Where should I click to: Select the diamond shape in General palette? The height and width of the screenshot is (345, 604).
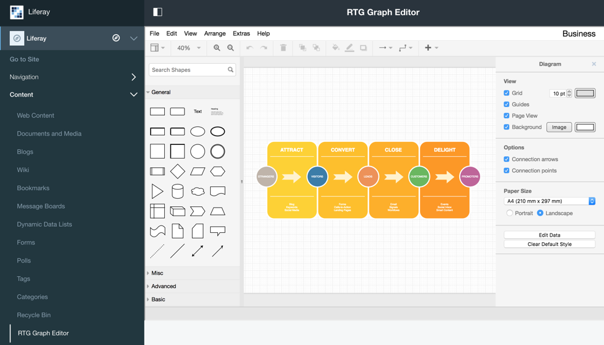pos(177,171)
